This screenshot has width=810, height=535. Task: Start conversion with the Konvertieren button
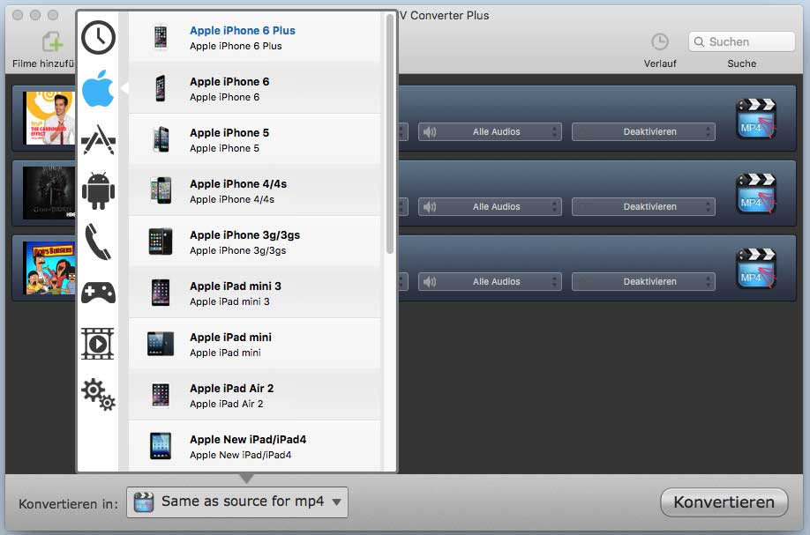(724, 502)
